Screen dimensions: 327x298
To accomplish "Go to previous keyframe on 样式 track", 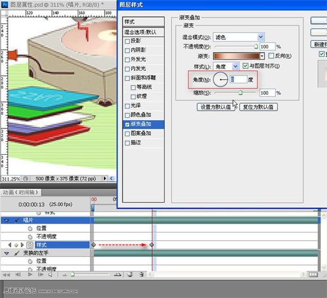I will click(x=9, y=245).
